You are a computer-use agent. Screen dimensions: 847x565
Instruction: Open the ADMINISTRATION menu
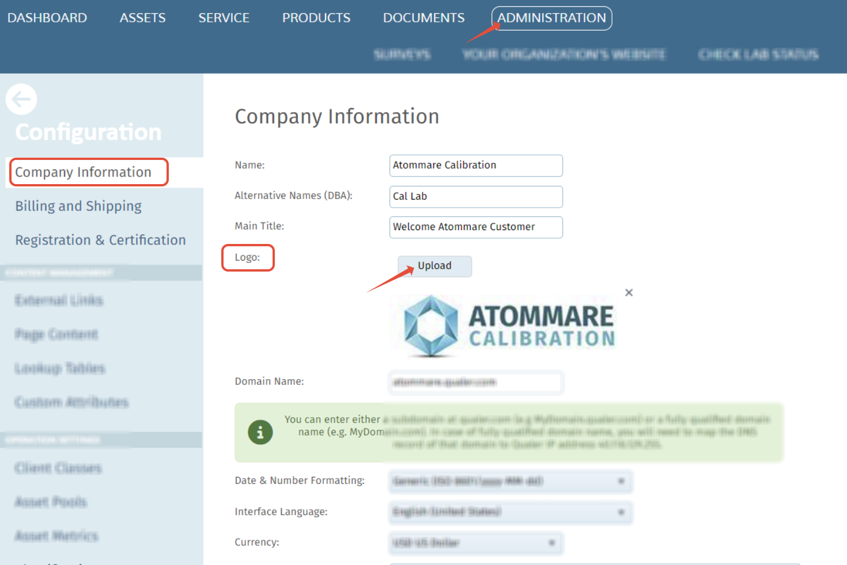(x=551, y=18)
